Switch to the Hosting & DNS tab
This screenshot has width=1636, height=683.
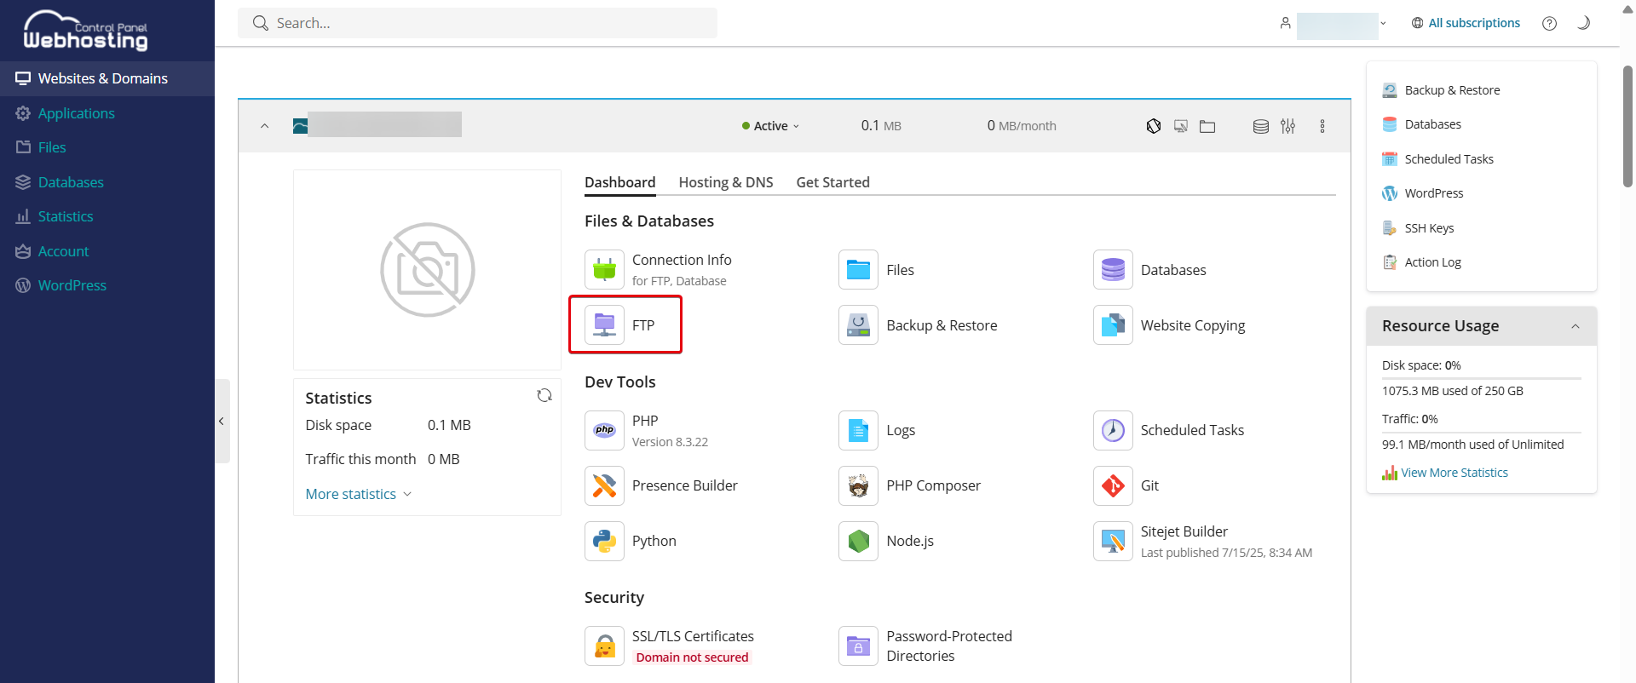pos(725,182)
